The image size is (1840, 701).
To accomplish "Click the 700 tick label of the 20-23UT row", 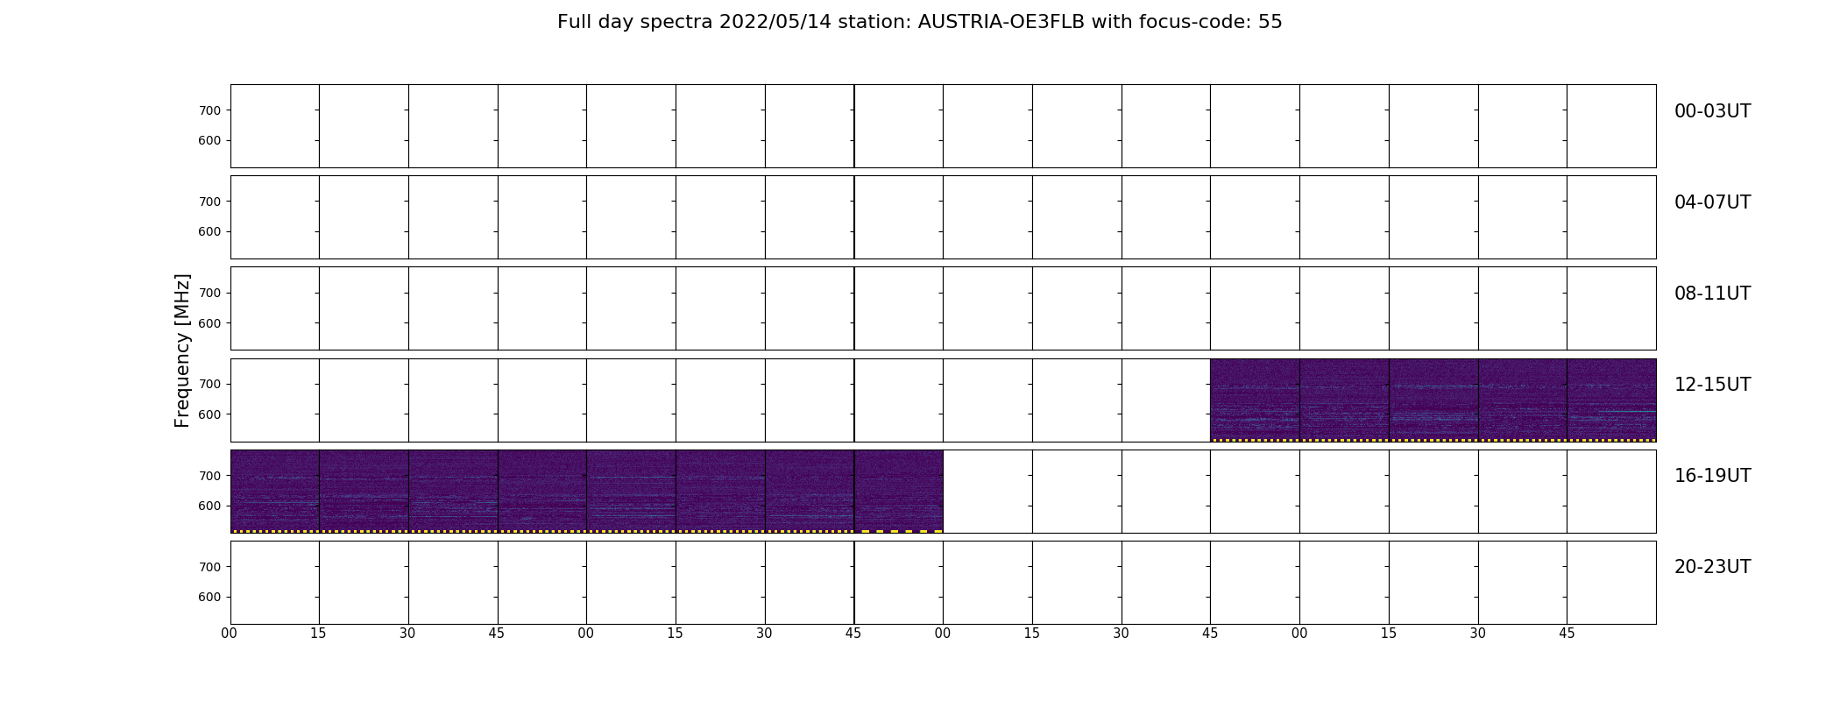I will 209,567.
